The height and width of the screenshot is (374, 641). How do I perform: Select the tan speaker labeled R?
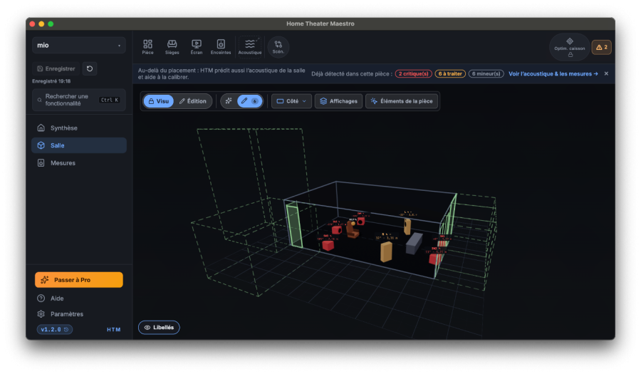386,251
